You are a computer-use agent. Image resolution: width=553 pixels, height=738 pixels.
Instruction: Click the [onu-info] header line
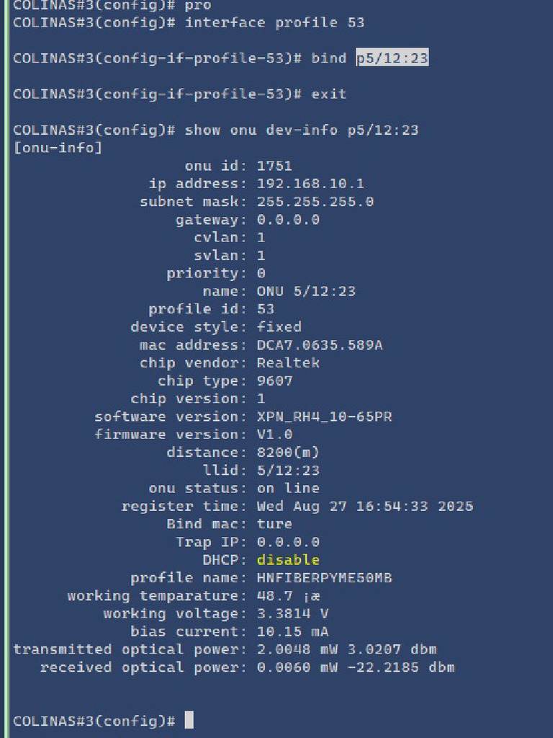point(58,148)
